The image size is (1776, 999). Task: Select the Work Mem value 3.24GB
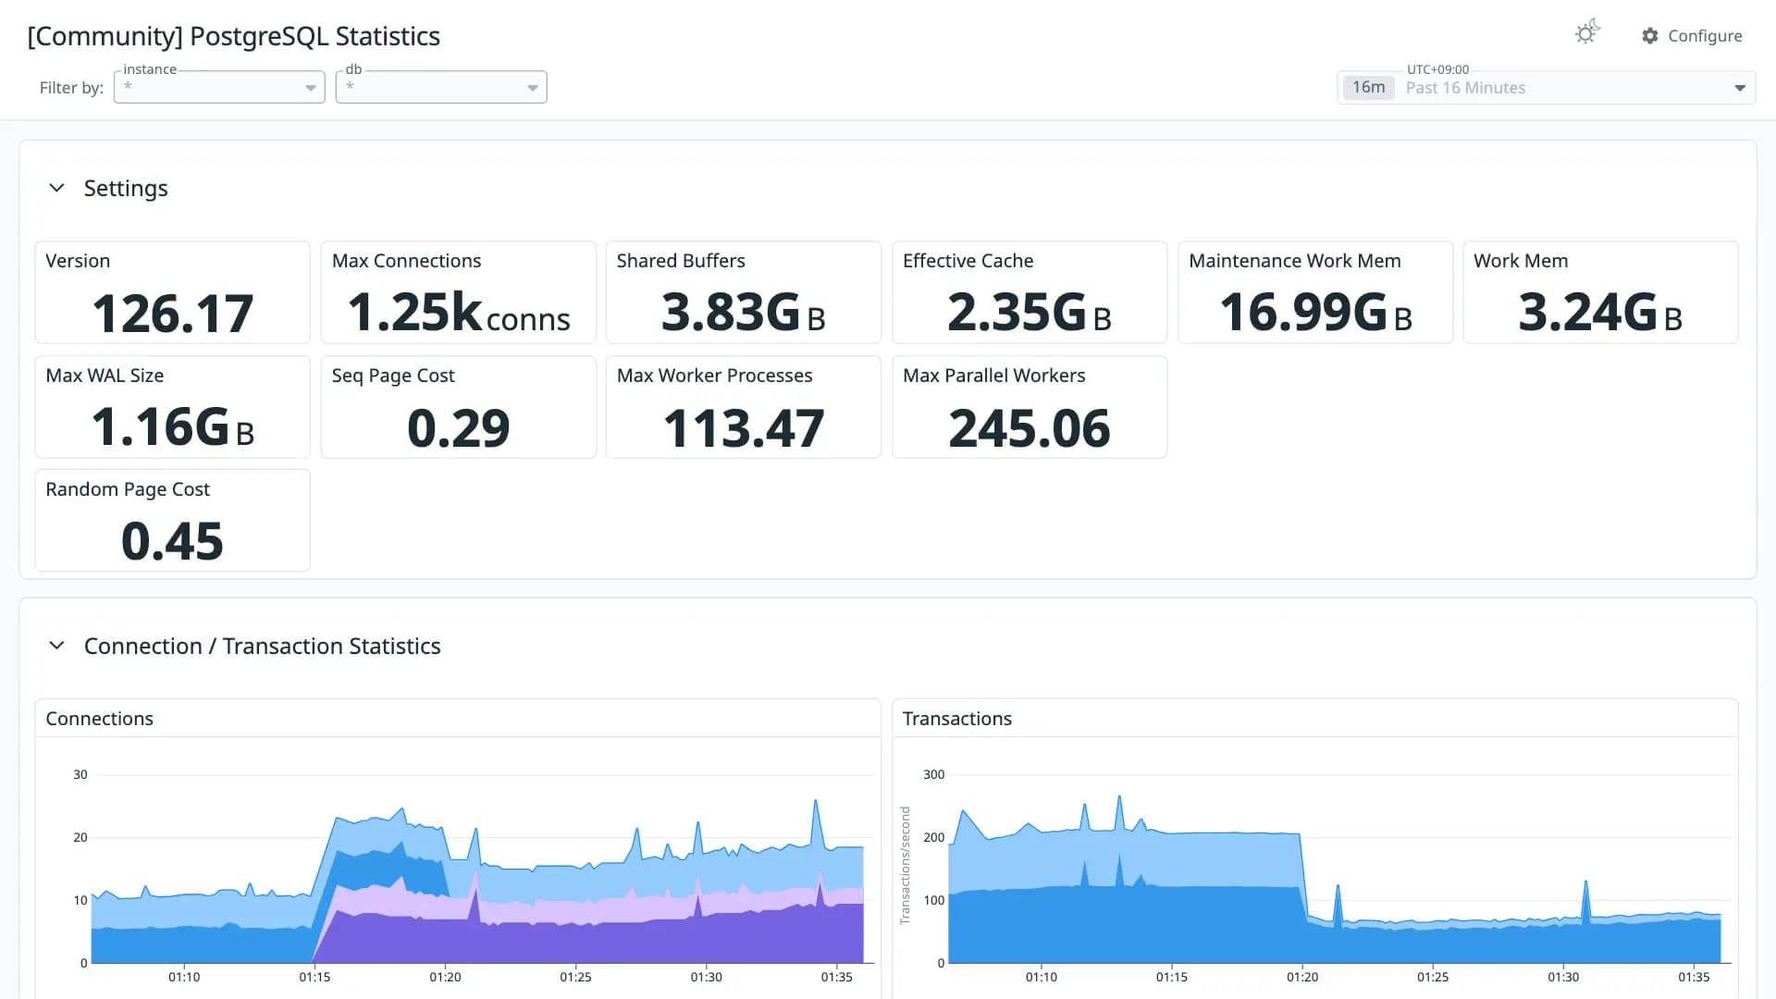point(1600,313)
